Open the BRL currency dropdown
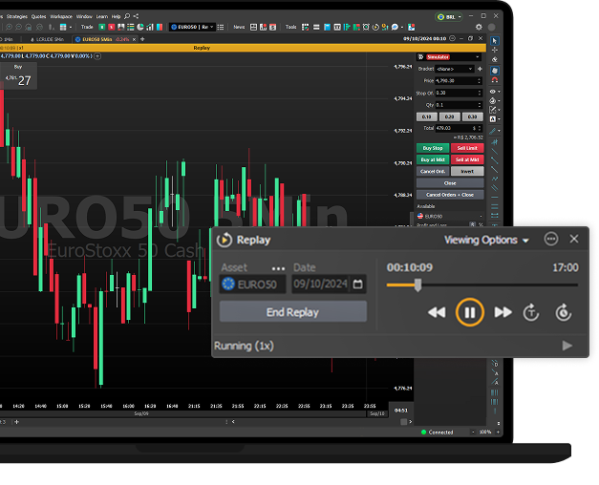 click(449, 17)
